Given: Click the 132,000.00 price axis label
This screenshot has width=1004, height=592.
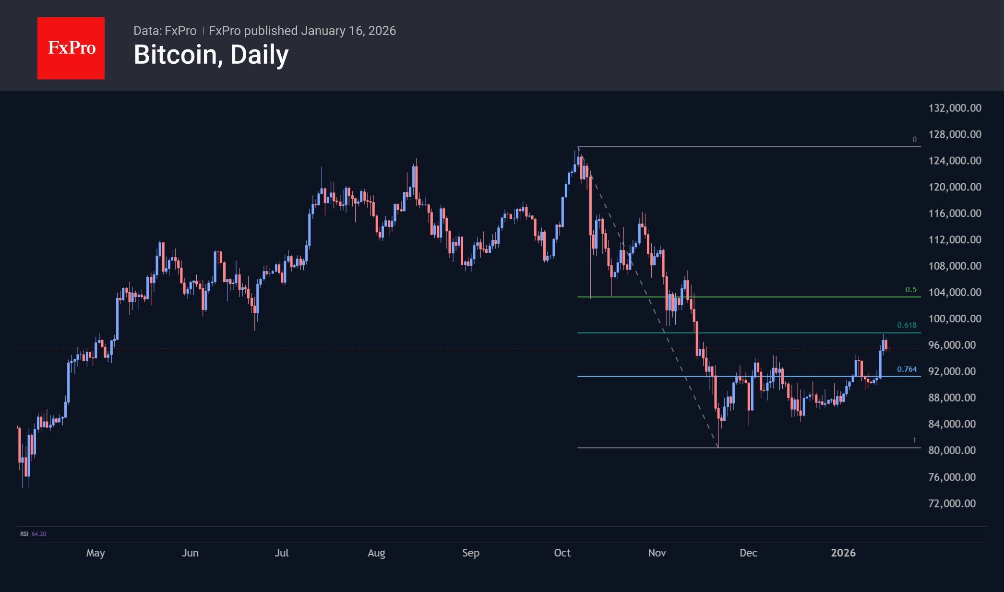Looking at the screenshot, I should pyautogui.click(x=955, y=108).
